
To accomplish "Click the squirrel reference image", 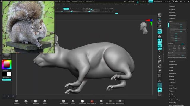I will tap(28, 27).
